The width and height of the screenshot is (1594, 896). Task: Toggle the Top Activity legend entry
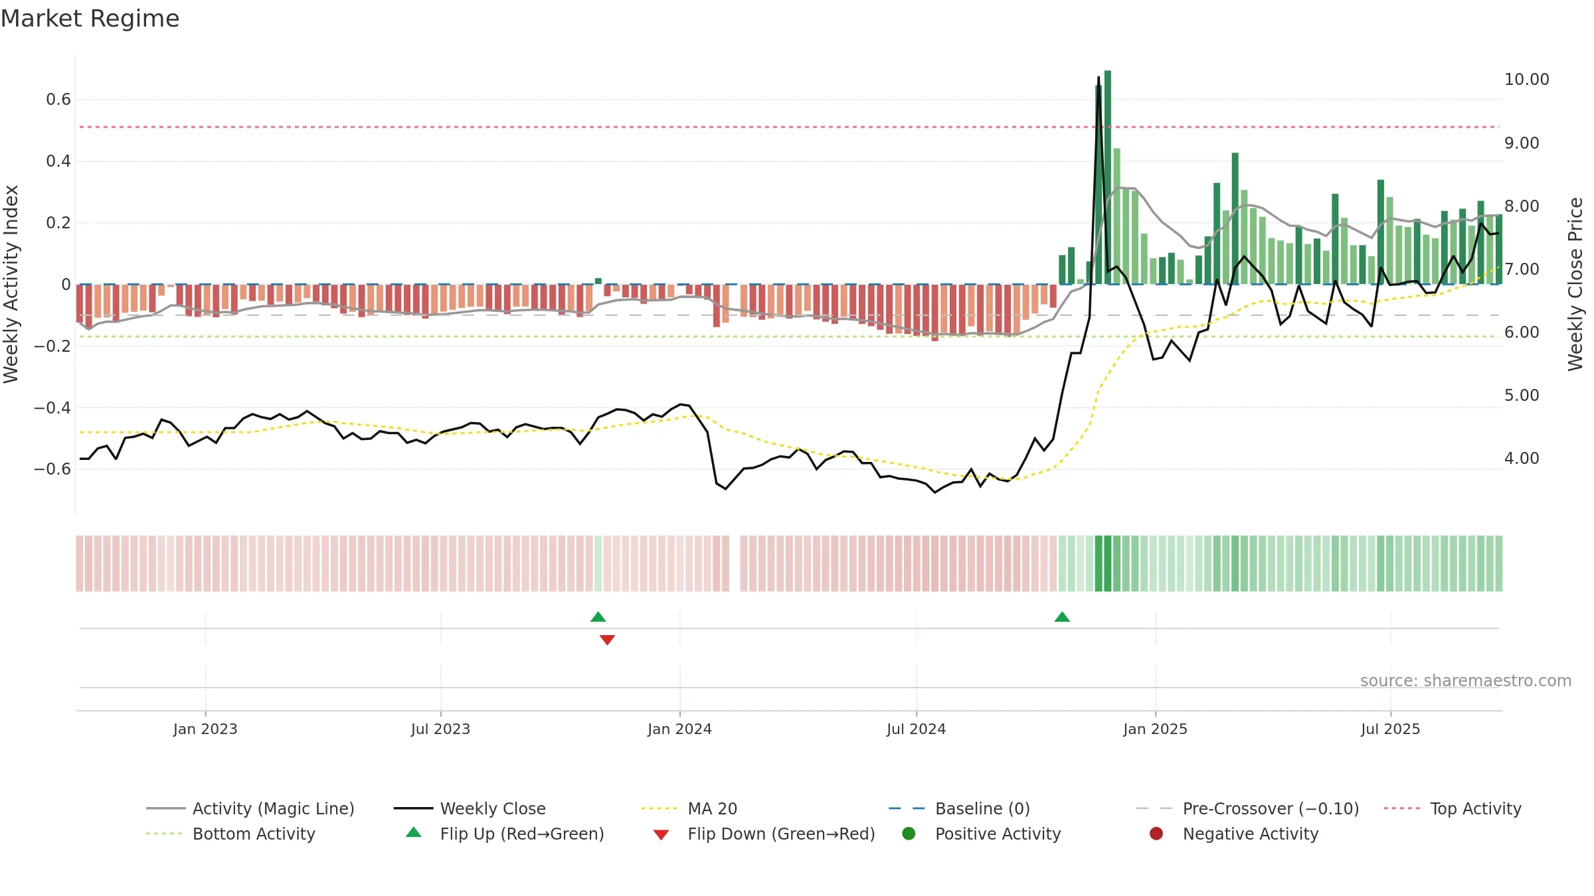(1453, 808)
